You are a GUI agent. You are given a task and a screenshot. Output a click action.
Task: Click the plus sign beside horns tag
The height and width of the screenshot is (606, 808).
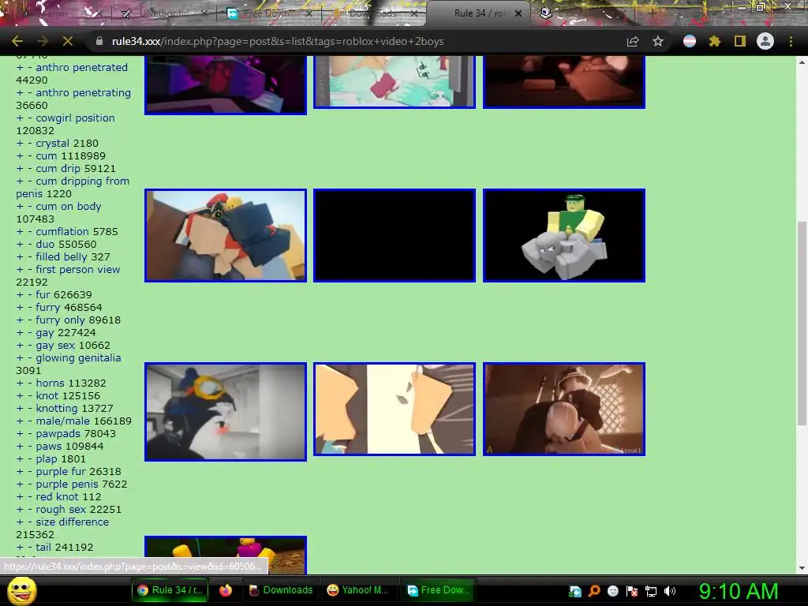(20, 383)
